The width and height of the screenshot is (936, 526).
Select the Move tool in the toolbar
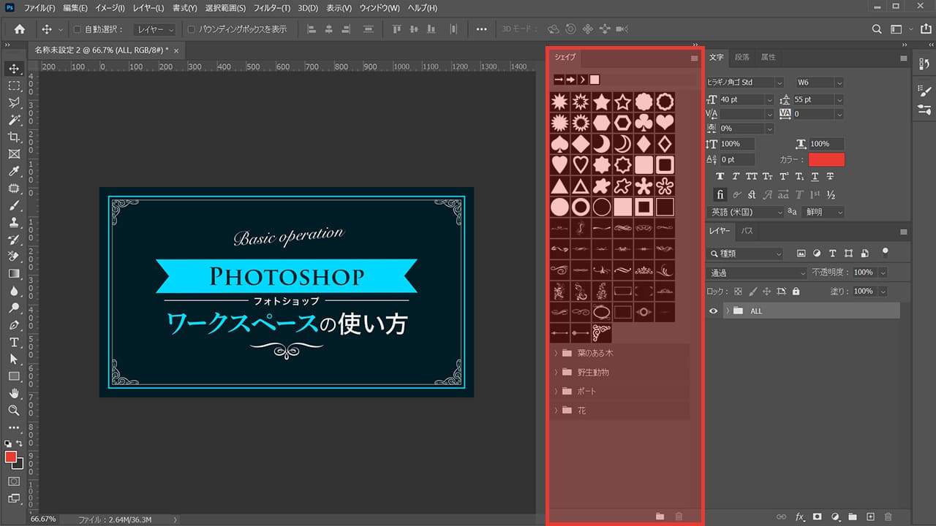pyautogui.click(x=14, y=69)
